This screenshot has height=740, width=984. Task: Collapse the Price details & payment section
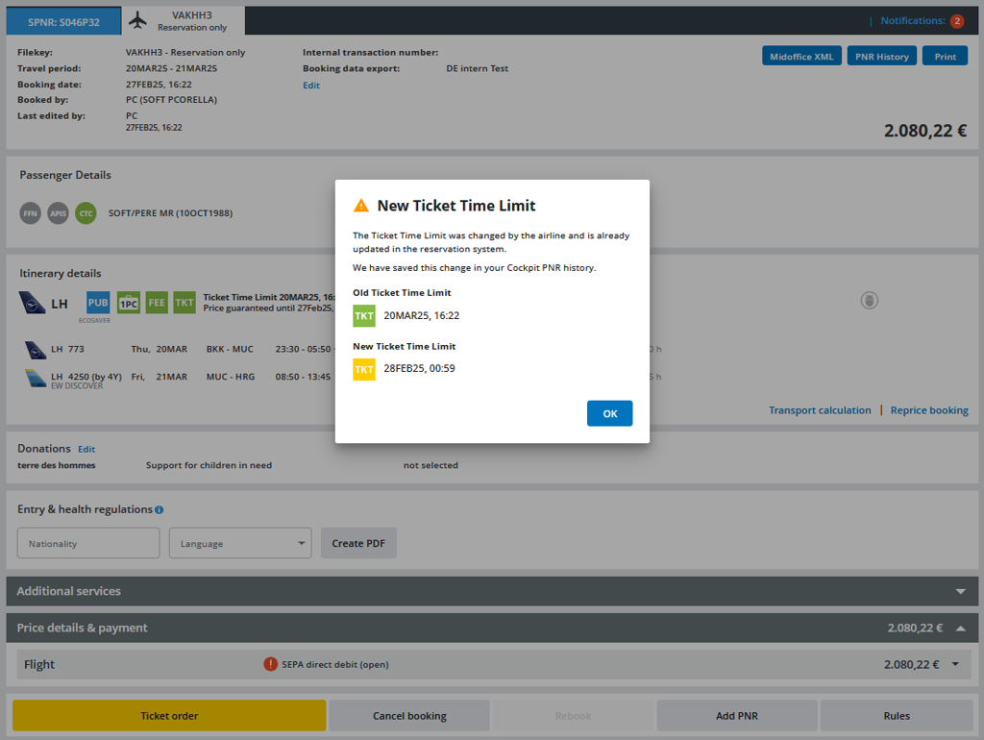[x=960, y=629]
